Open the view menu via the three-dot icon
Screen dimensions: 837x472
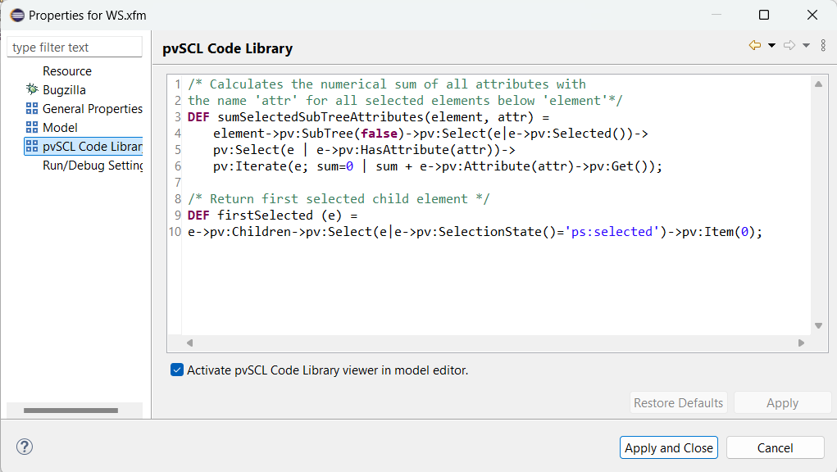point(823,43)
